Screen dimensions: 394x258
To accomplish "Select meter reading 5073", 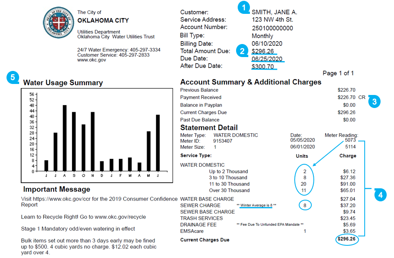I will pyautogui.click(x=350, y=140).
